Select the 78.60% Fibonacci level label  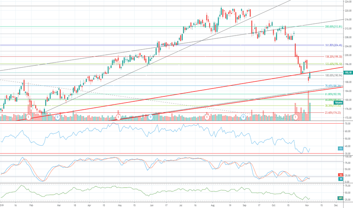point(333,86)
